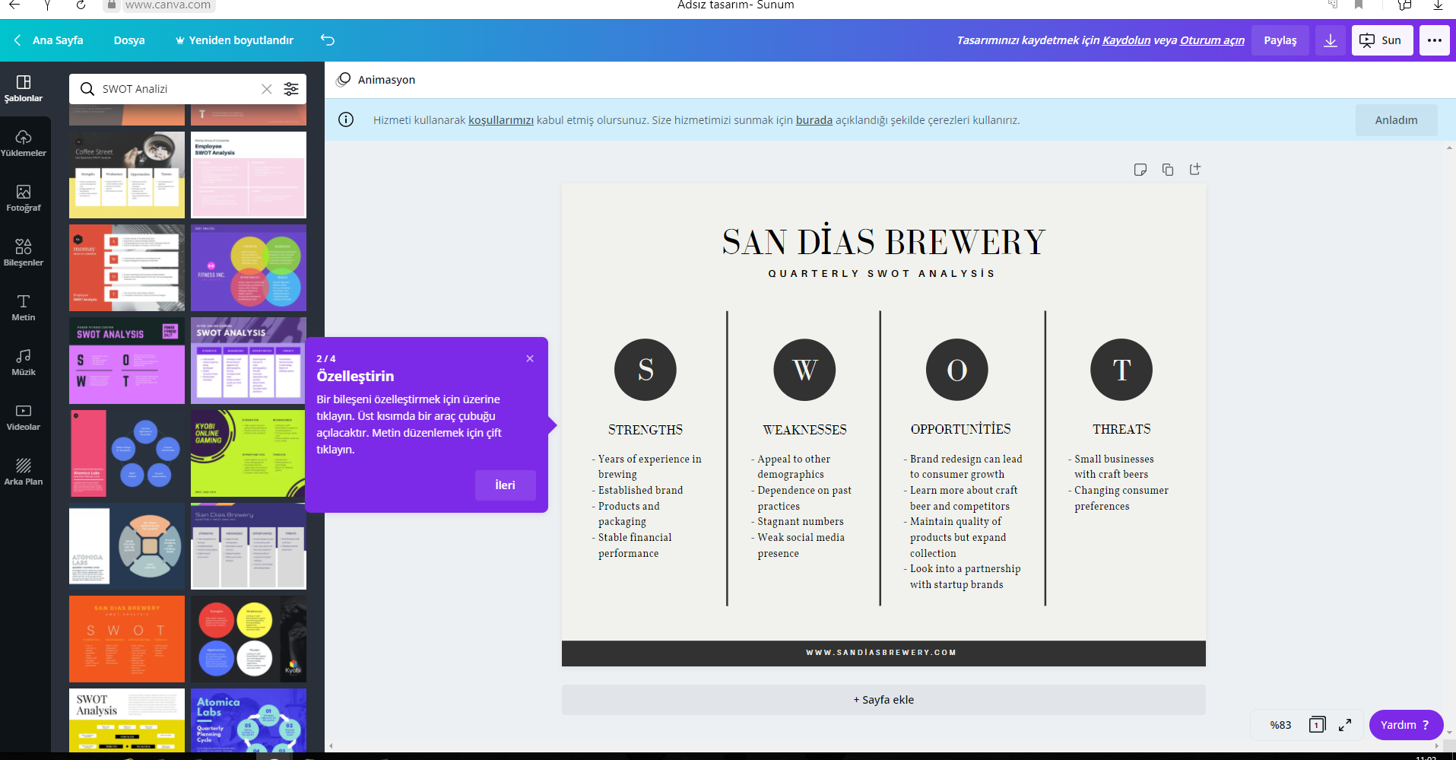Select the Metin text tool
The height and width of the screenshot is (760, 1456).
(24, 307)
